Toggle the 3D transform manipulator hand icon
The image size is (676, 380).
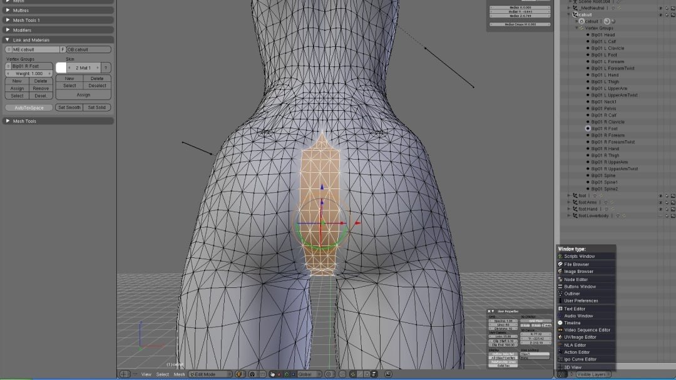click(273, 374)
